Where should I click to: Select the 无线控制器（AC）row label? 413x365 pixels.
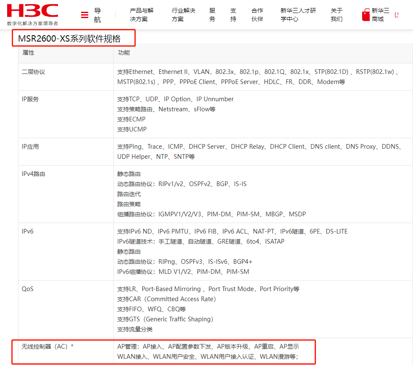coord(47,347)
